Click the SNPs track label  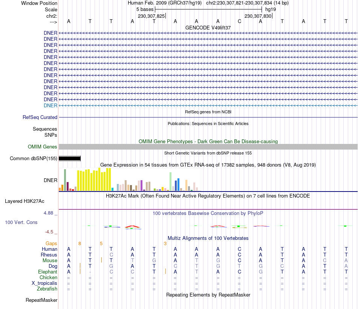tap(51, 135)
